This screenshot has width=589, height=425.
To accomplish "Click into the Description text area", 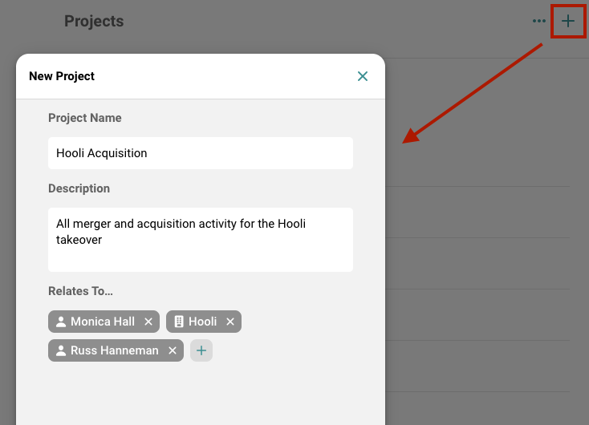I will [201, 240].
